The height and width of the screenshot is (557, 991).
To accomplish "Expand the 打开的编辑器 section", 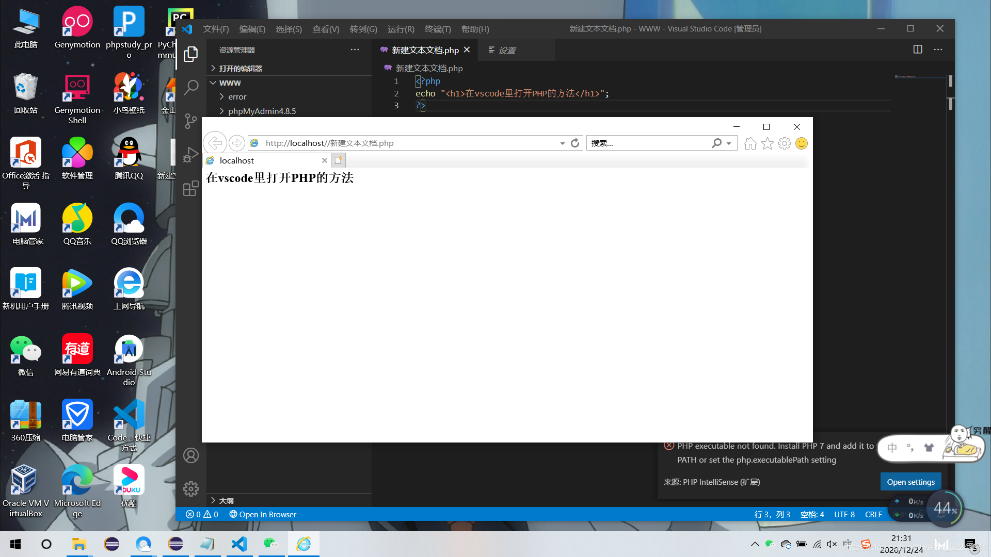I will pyautogui.click(x=240, y=69).
